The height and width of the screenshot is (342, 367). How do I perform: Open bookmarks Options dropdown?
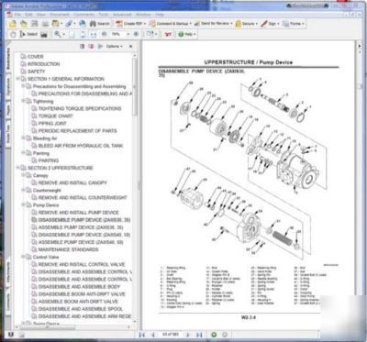click(x=114, y=46)
